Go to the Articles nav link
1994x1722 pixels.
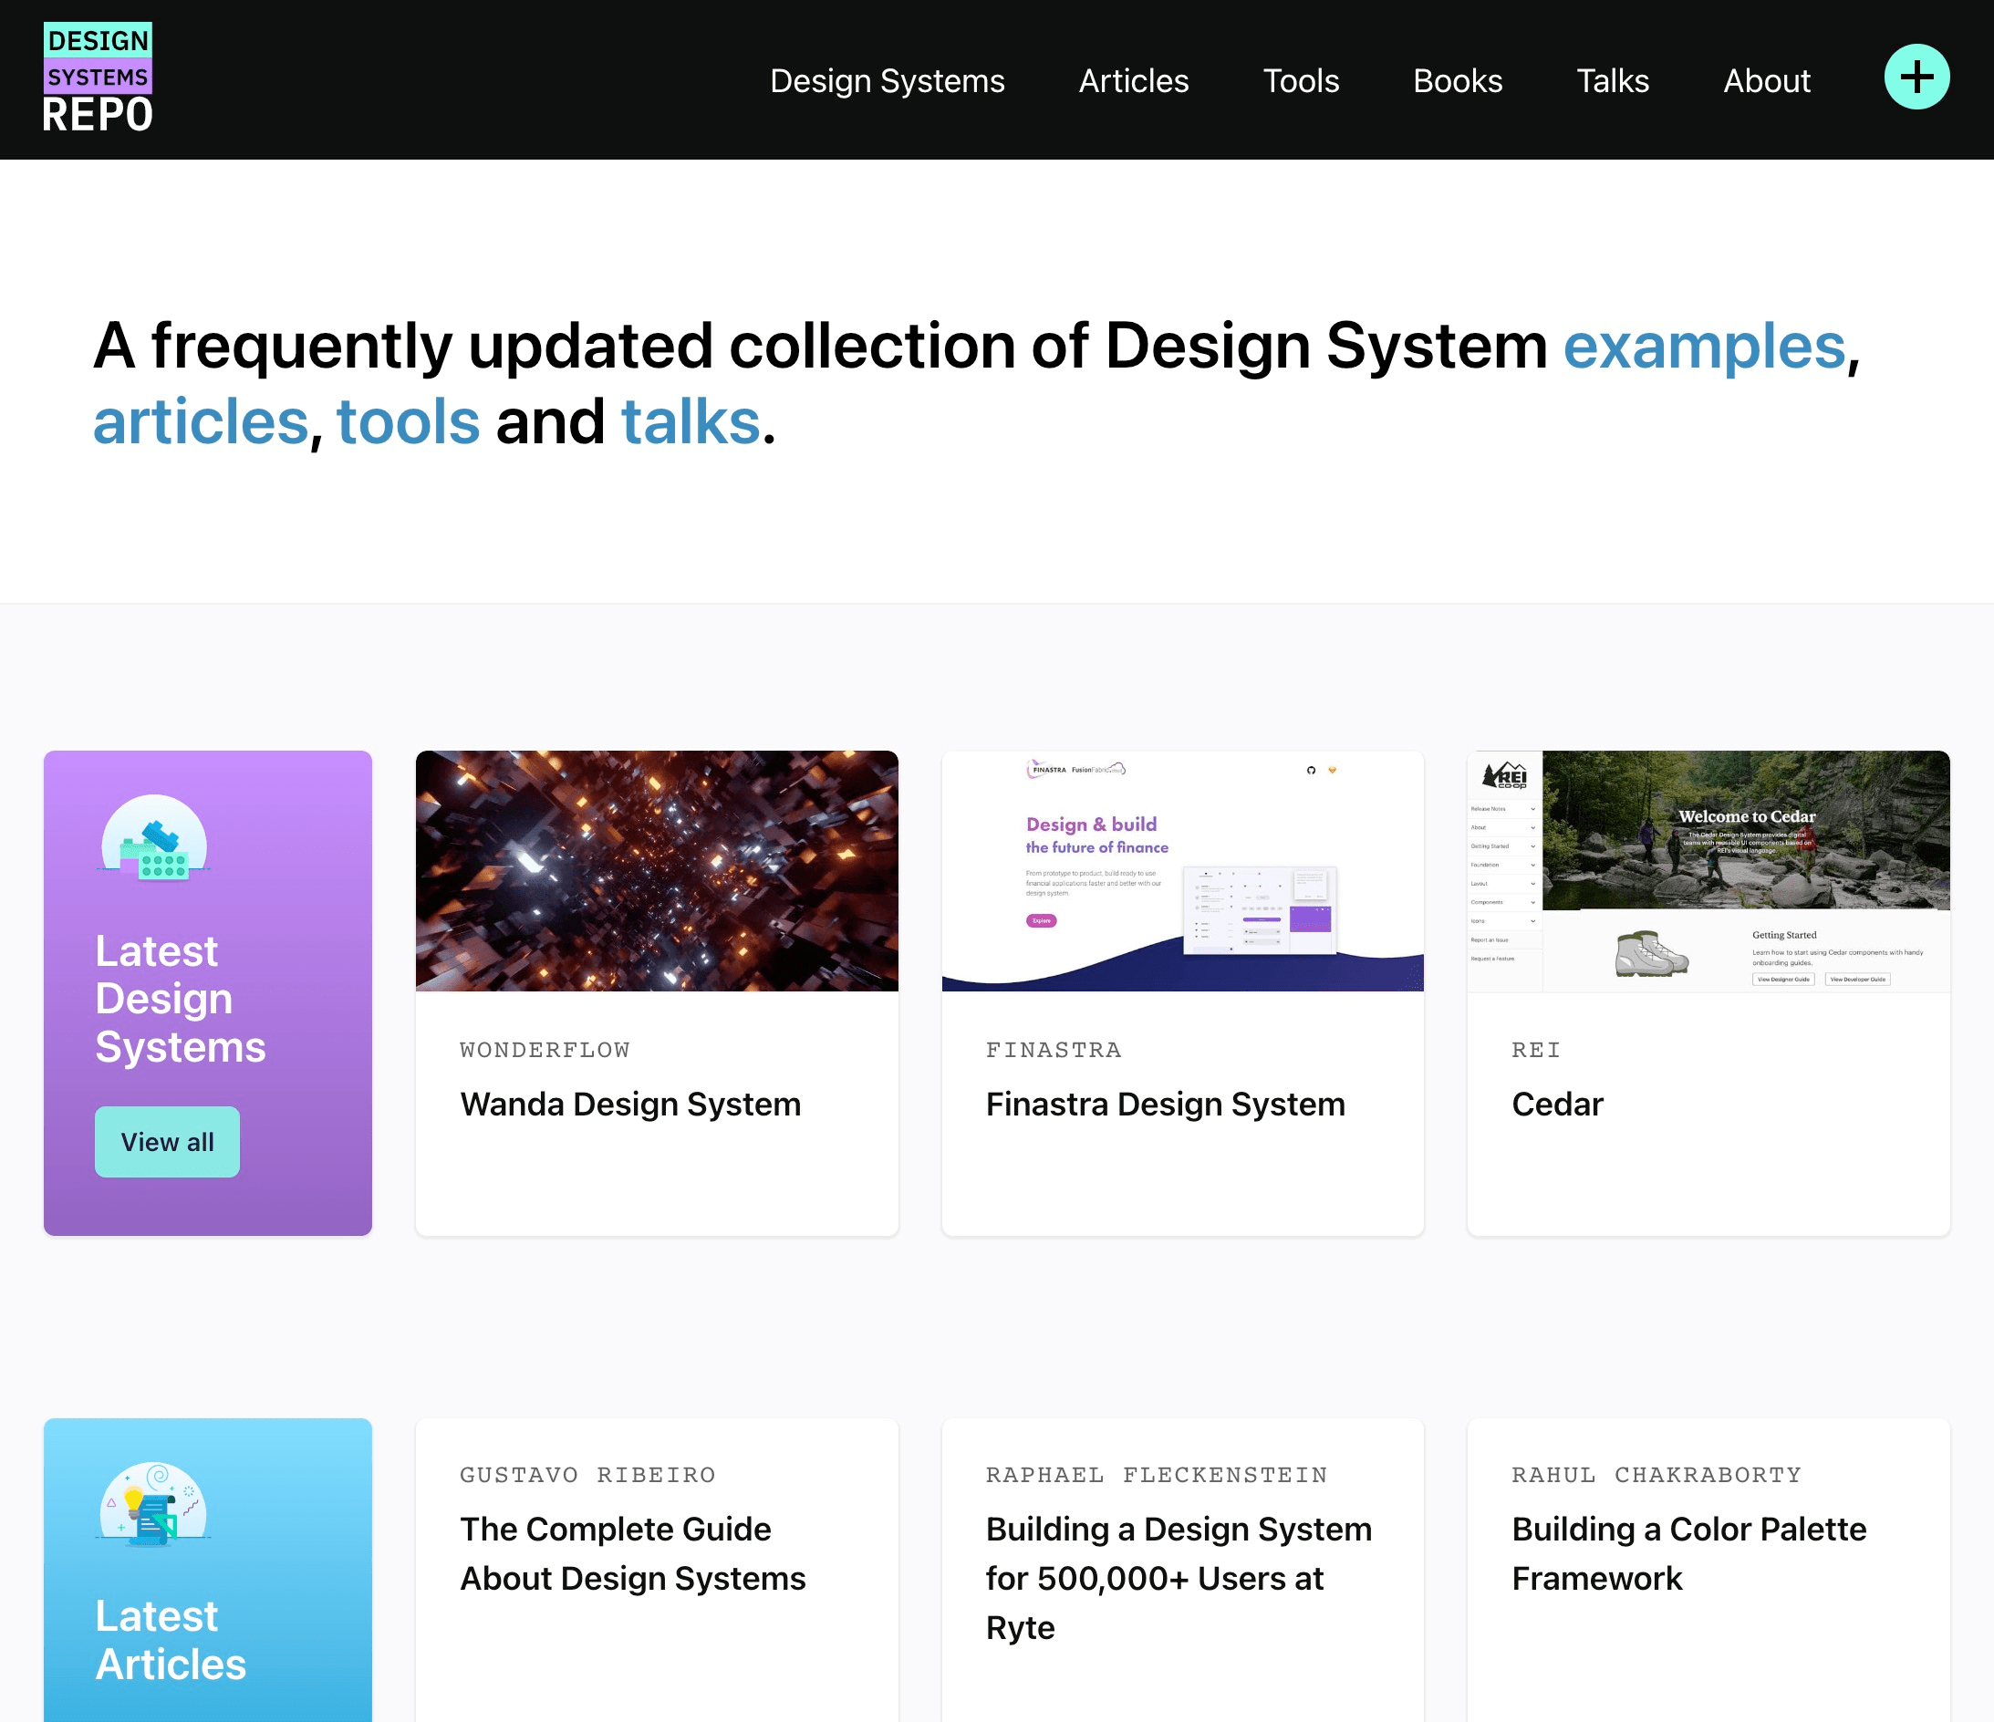[1134, 81]
